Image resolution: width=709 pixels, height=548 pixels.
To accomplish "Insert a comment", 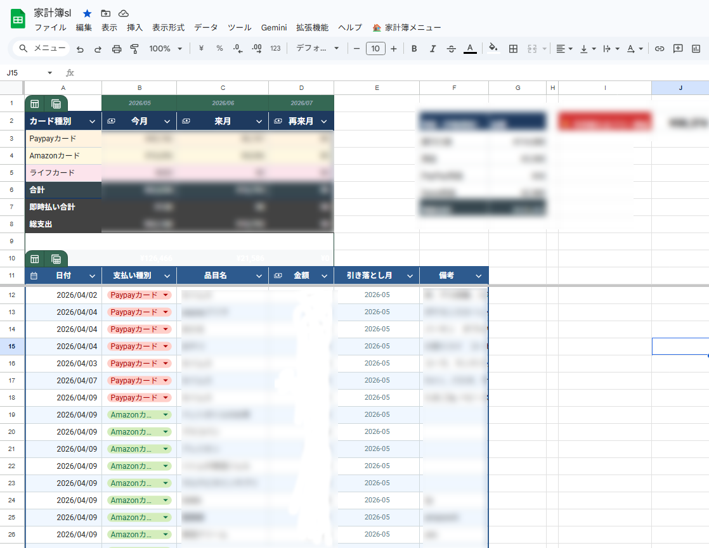I will coord(678,49).
